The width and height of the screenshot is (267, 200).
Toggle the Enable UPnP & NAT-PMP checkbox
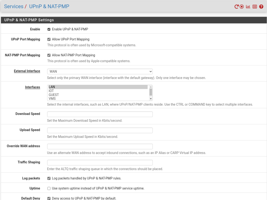pyautogui.click(x=49, y=29)
